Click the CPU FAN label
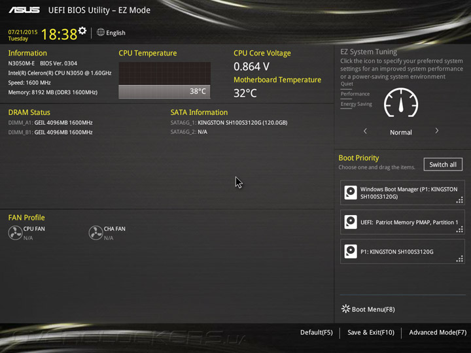 [x=34, y=229]
